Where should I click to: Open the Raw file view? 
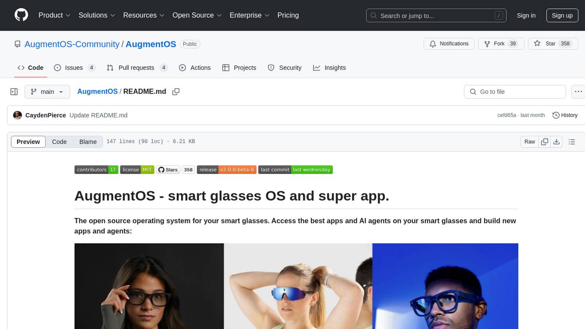[530, 142]
